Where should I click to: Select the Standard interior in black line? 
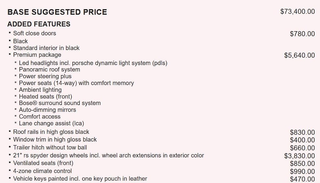46,48
